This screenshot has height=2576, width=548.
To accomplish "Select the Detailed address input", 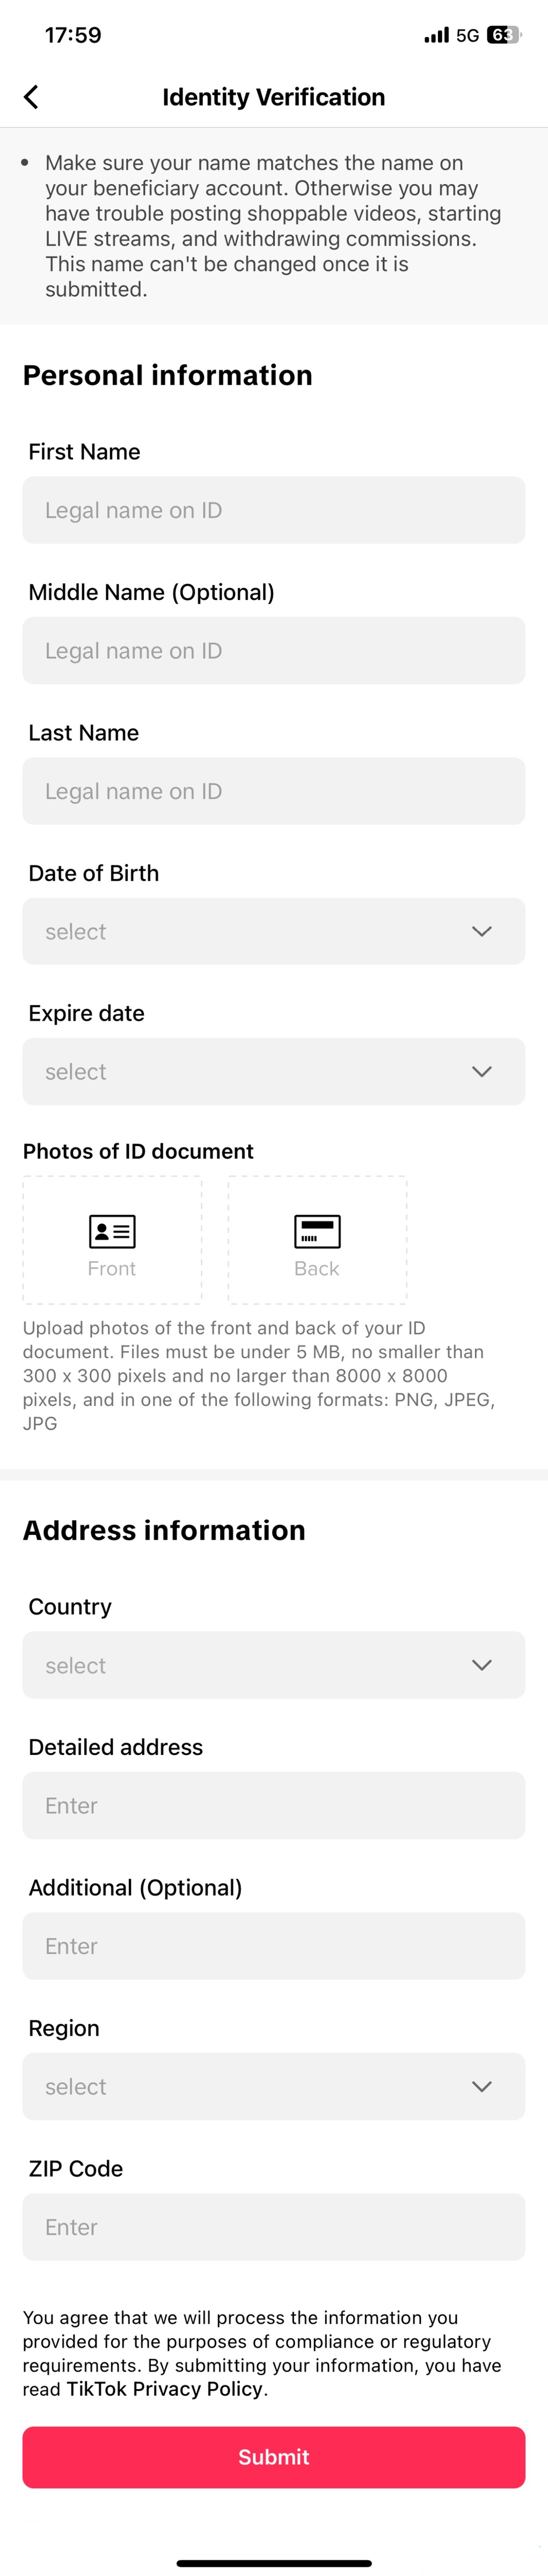I will point(274,1805).
